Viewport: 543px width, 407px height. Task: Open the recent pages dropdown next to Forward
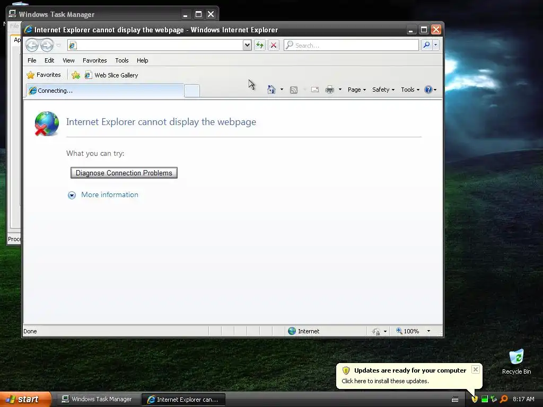(x=58, y=46)
